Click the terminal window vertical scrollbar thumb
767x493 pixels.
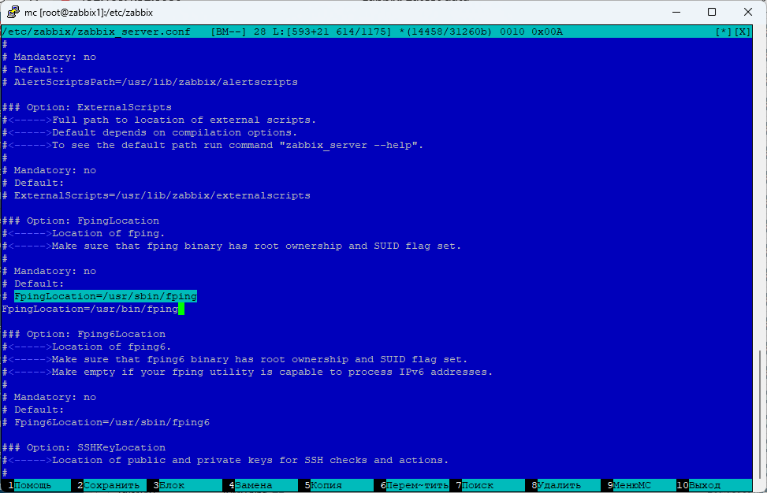tap(760, 414)
